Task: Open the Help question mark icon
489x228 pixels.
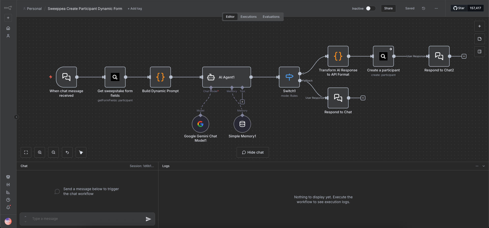Action: tap(8, 200)
